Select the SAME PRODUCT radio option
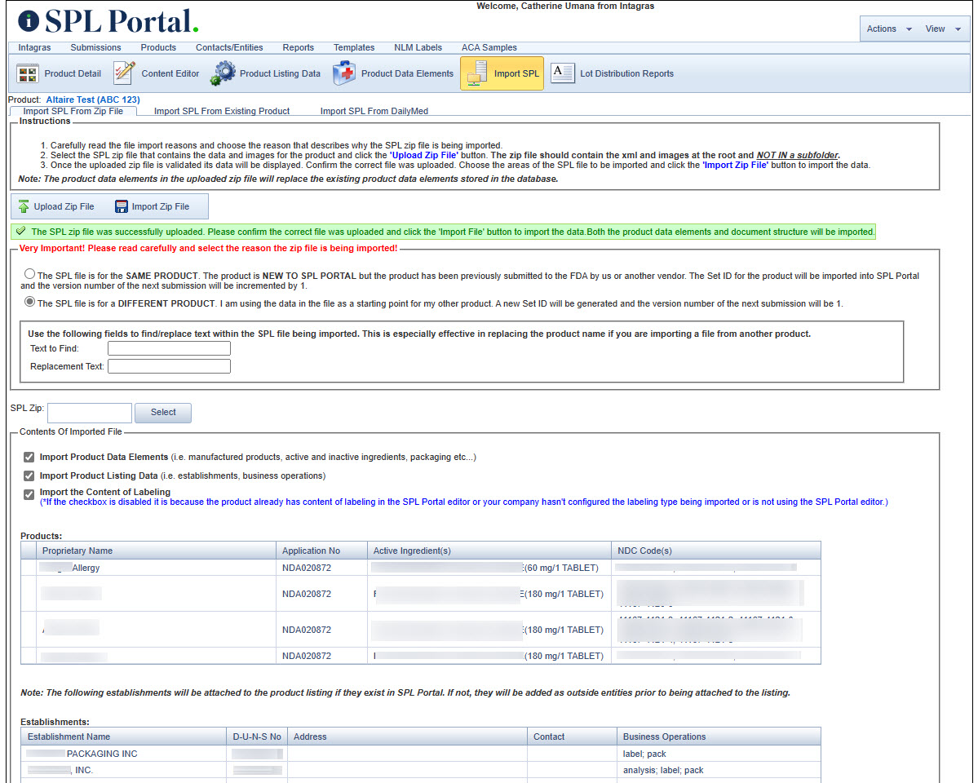978x783 pixels. [x=29, y=274]
